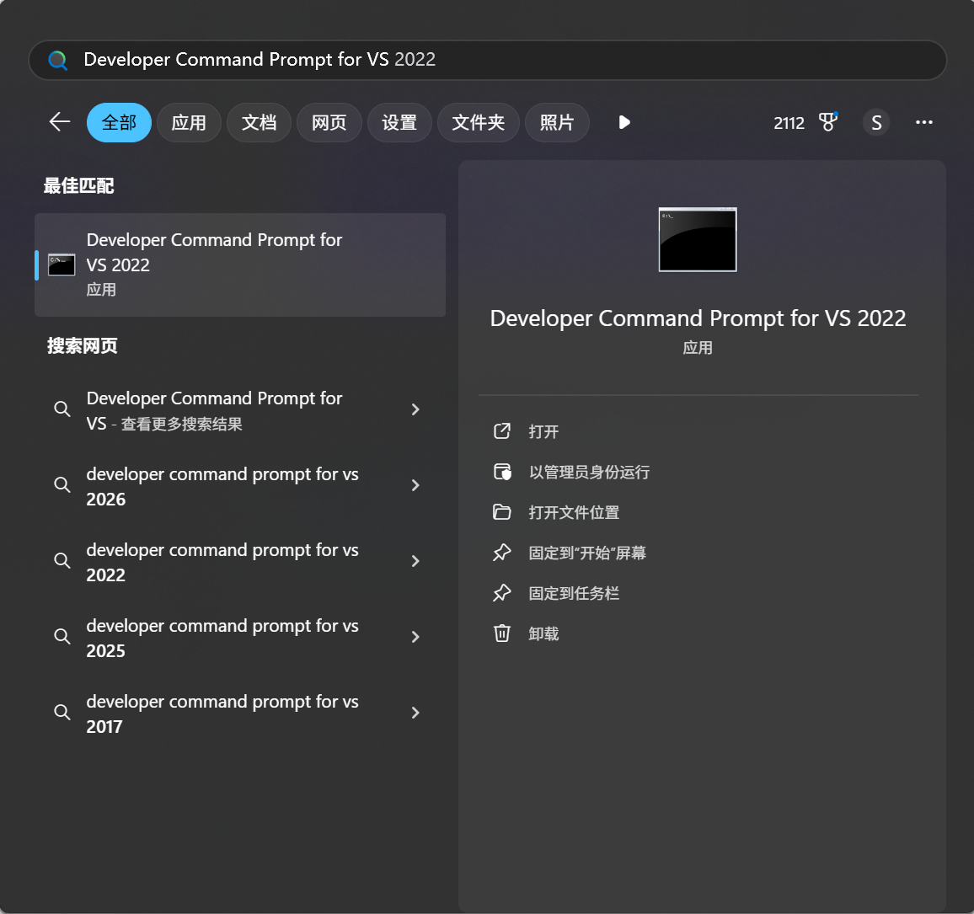
Task: Click the back arrow to return
Action: point(59,122)
